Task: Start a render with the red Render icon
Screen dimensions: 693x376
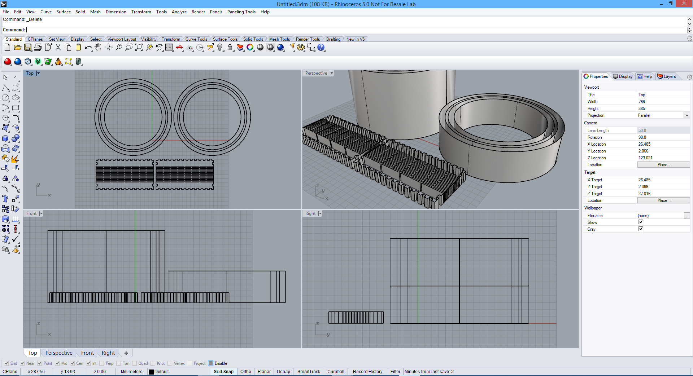Action: (x=7, y=62)
